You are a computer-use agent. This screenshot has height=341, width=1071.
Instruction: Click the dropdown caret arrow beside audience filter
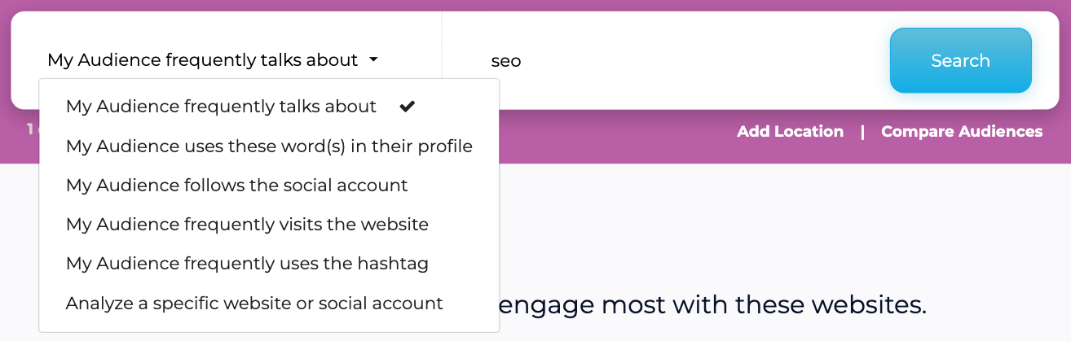point(373,59)
